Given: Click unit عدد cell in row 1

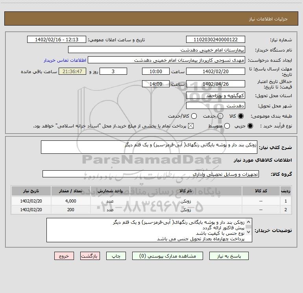Looking at the screenshot, I should [x=110, y=201].
